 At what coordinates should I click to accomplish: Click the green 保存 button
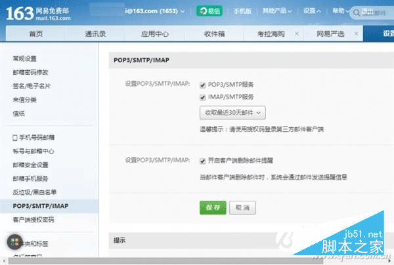pos(213,207)
